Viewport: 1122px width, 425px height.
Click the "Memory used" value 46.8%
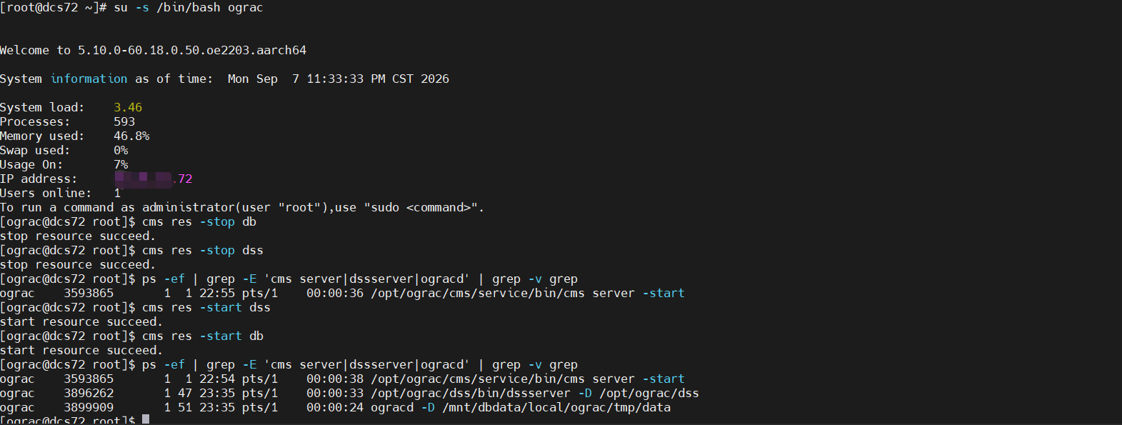[x=131, y=136]
